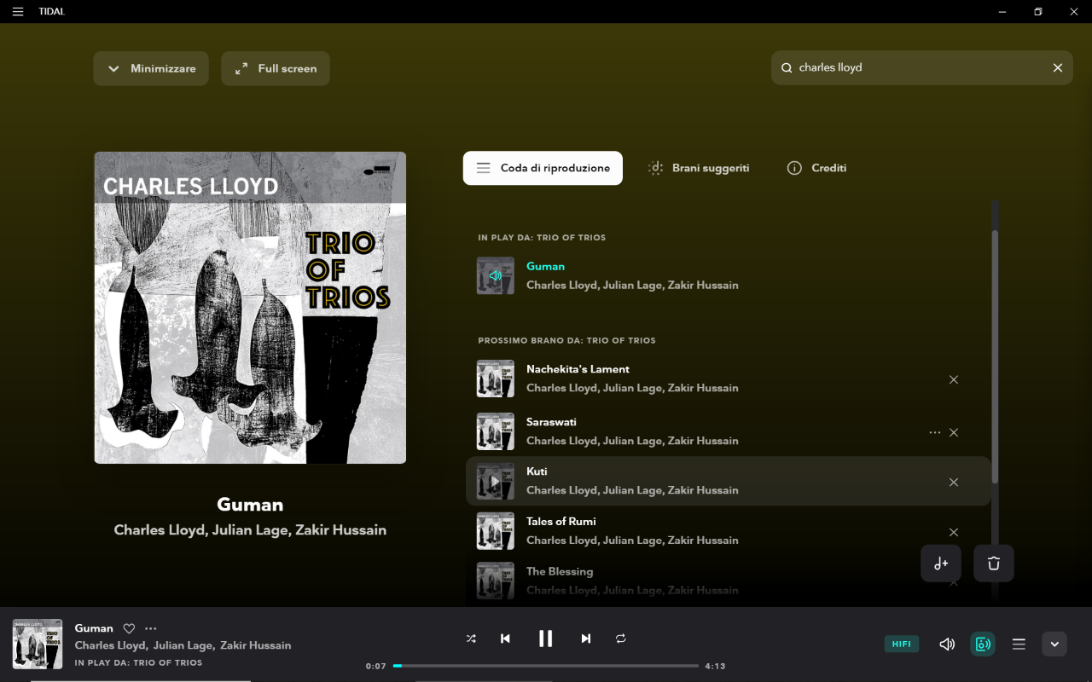Go back to the previous track
Viewport: 1092px width, 682px height.
click(505, 639)
